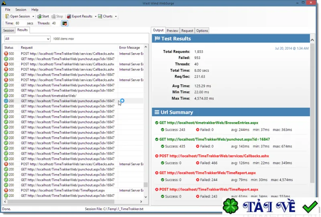321x217 pixels.
Task: Click the Max Time value 4,574.00 ms
Action: coord(204,98)
